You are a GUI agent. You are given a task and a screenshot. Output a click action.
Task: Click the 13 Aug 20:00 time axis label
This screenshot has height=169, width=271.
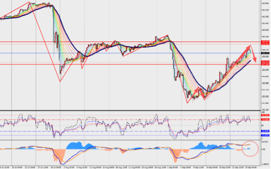tap(108, 167)
